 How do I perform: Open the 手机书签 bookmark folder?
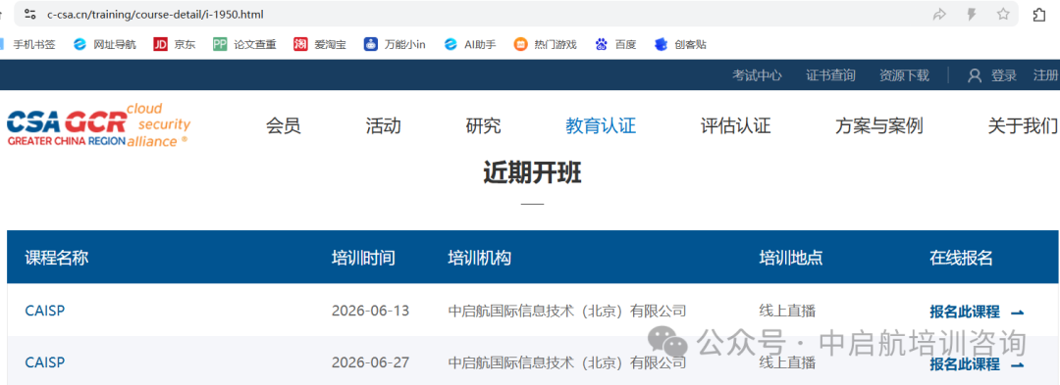tap(28, 44)
